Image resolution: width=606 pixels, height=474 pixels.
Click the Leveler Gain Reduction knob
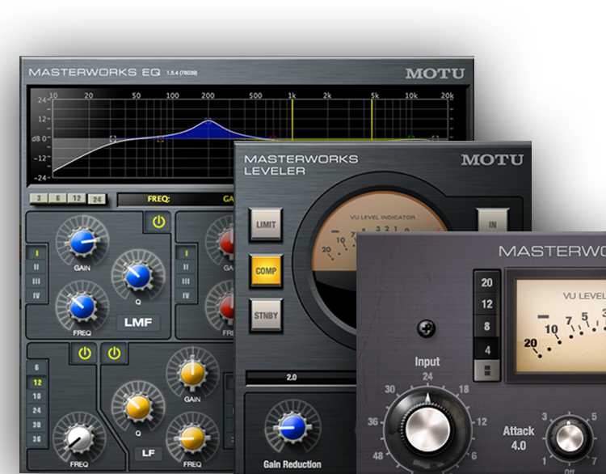(x=291, y=429)
